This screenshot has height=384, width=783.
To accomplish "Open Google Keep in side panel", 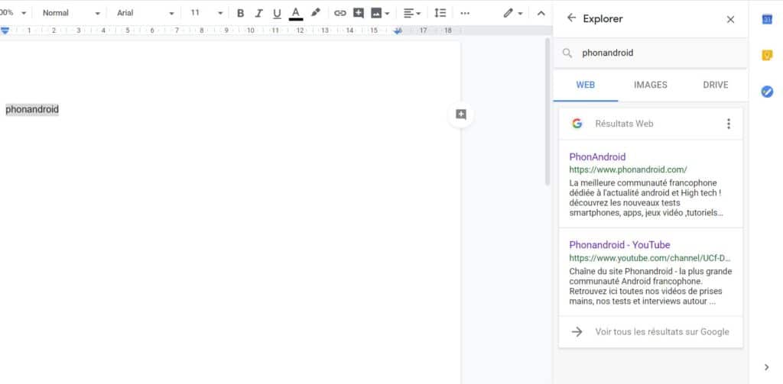I will pyautogui.click(x=767, y=56).
